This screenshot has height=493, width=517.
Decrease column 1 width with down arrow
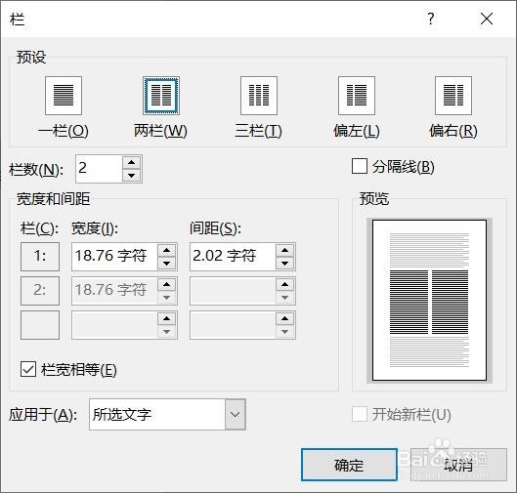click(x=167, y=264)
